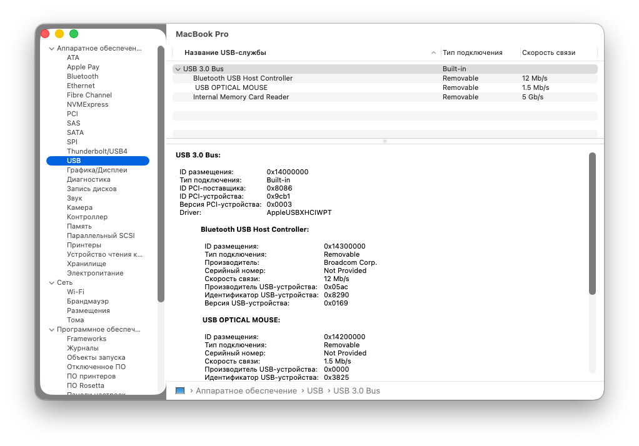Open Ethernet in the sidebar

(x=81, y=86)
